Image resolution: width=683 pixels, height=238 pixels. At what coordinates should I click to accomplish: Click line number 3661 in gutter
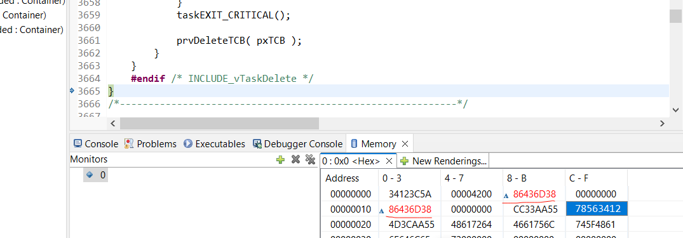90,41
